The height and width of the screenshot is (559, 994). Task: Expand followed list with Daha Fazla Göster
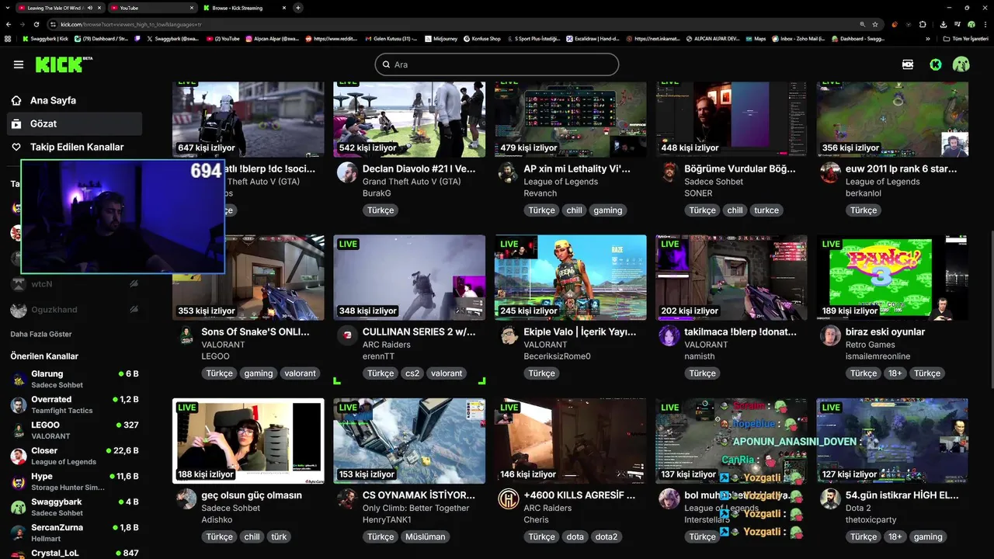(41, 334)
